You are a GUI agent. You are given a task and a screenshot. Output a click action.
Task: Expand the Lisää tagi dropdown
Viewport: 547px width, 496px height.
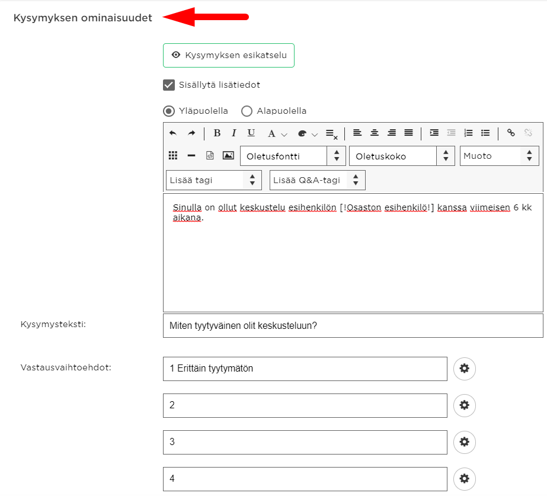(x=214, y=180)
